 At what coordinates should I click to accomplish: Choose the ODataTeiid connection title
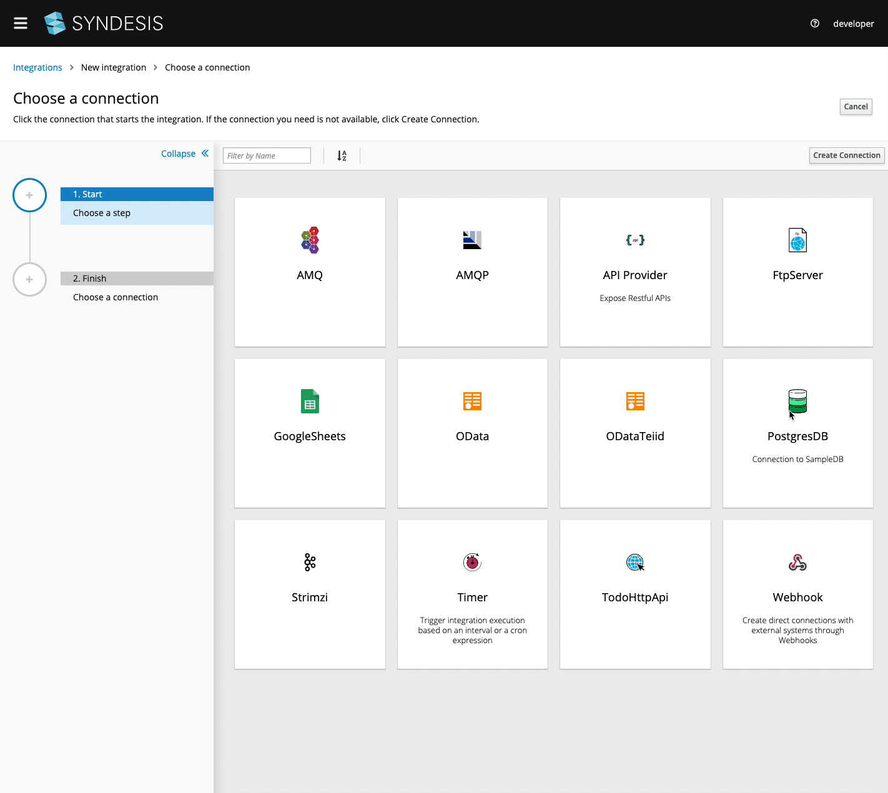(x=635, y=436)
